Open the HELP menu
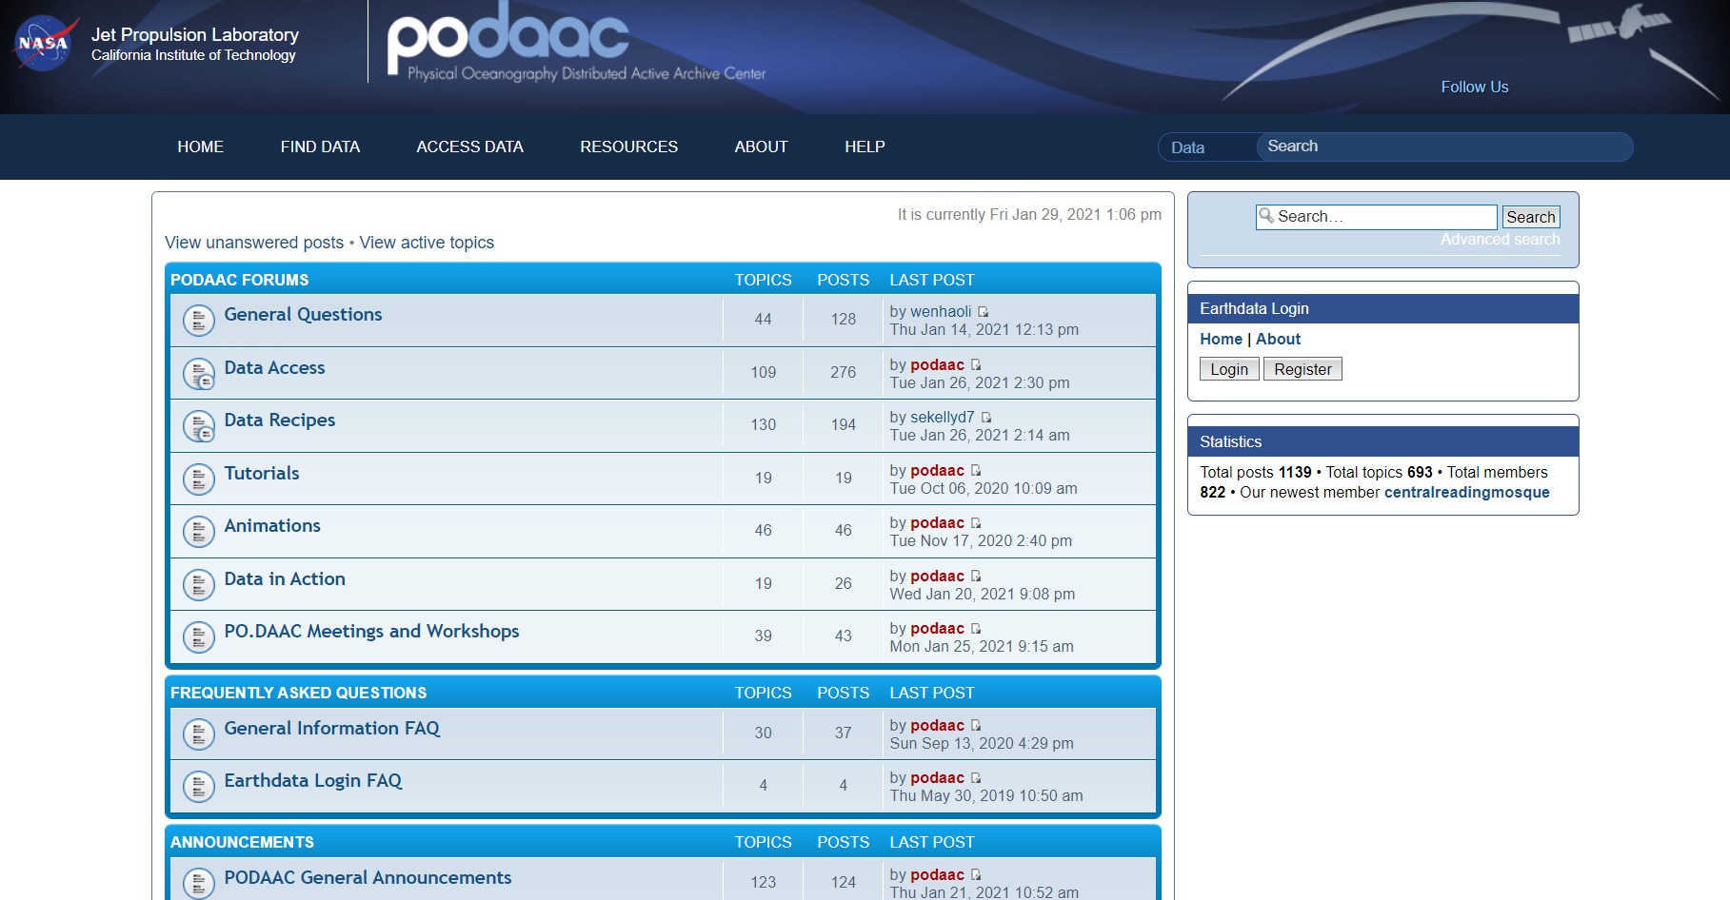Screen dimensions: 1730x900 point(865,147)
